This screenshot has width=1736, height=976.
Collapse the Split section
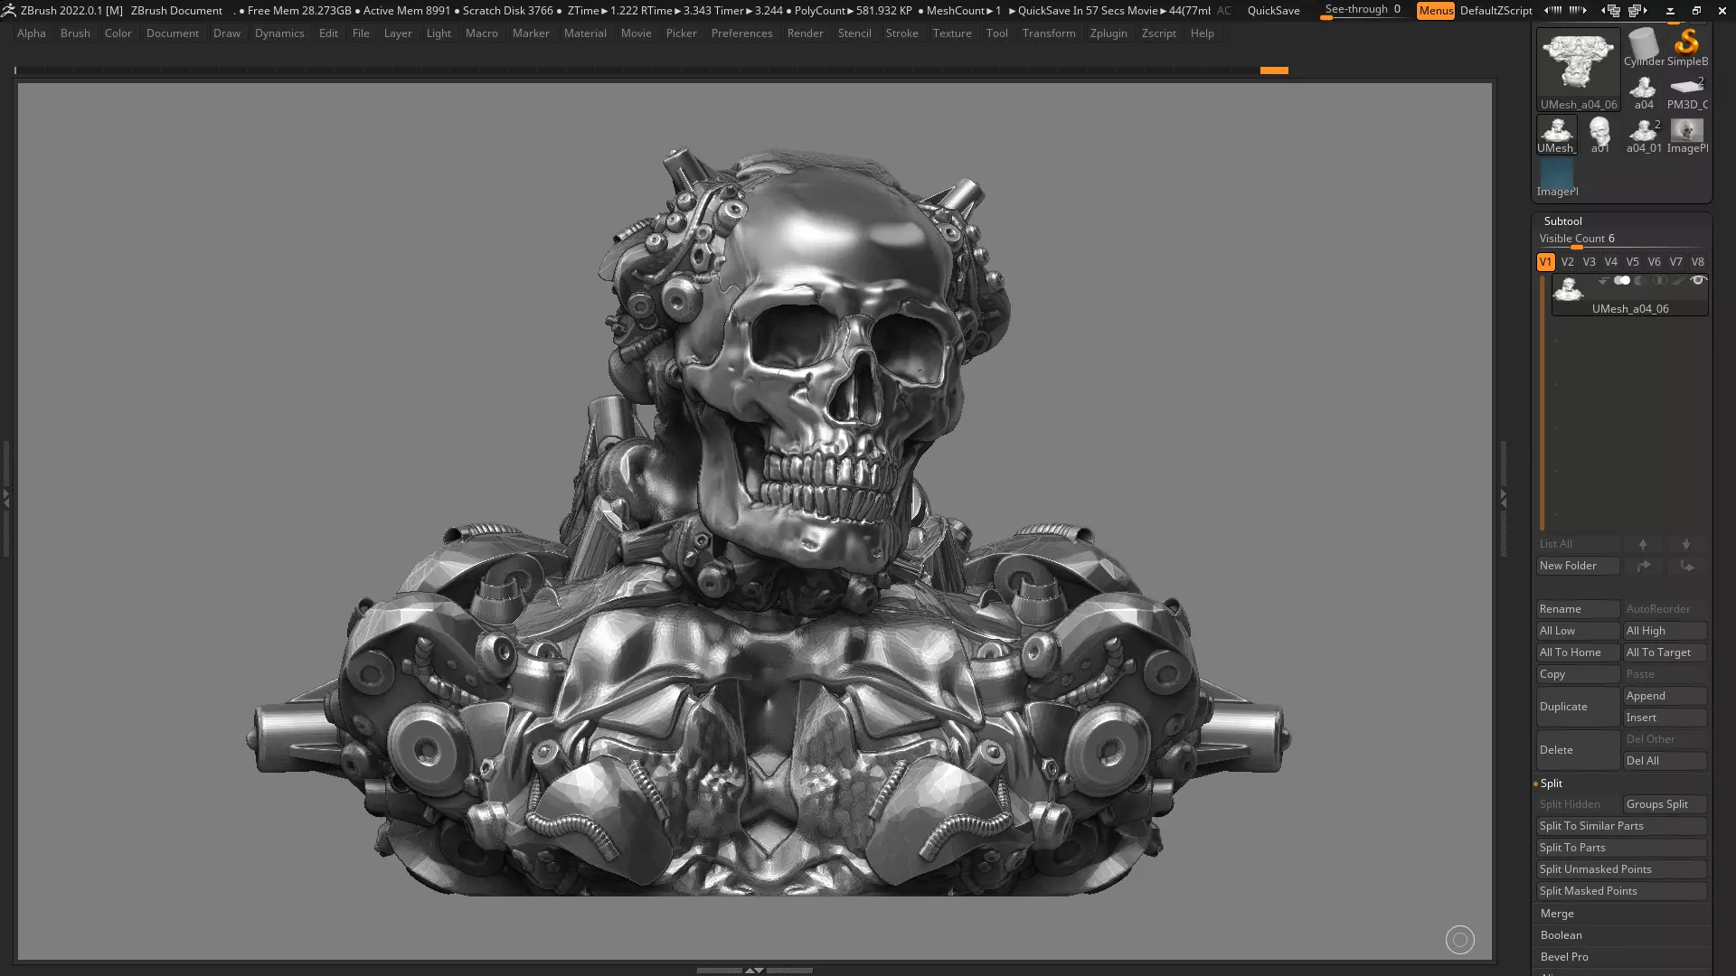[x=1551, y=784]
